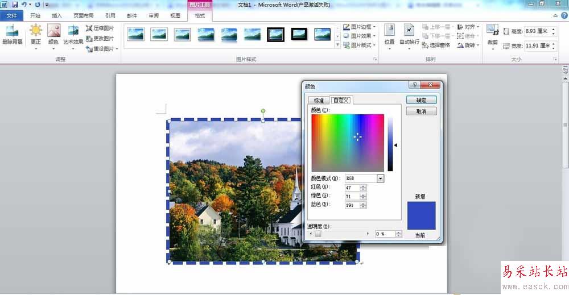Click the height spinner arrows
Screen dimensions: 569x295
[554, 31]
